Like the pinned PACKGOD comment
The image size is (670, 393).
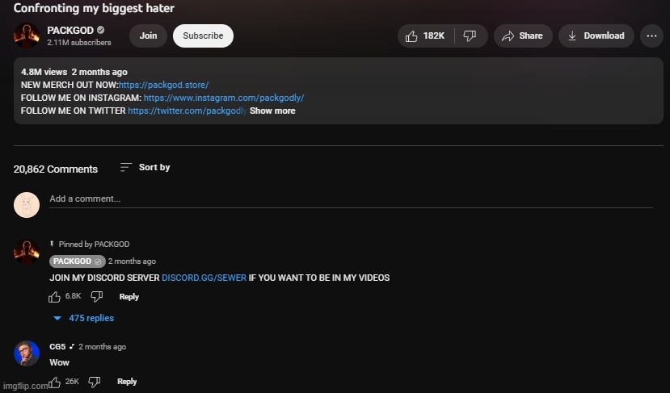coord(54,296)
